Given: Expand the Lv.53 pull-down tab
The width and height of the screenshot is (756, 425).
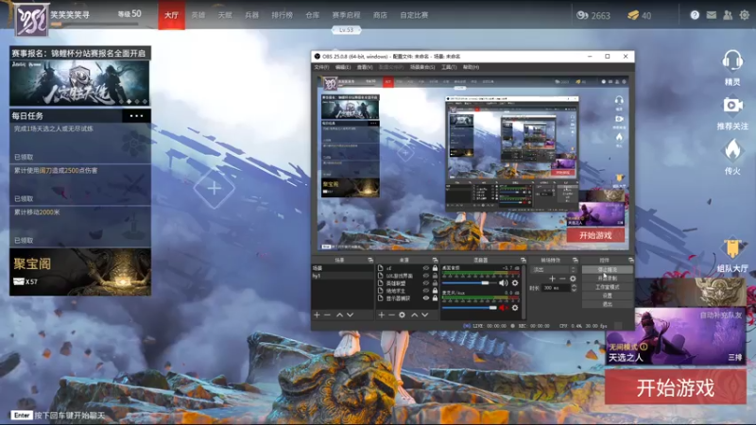Looking at the screenshot, I should (346, 30).
